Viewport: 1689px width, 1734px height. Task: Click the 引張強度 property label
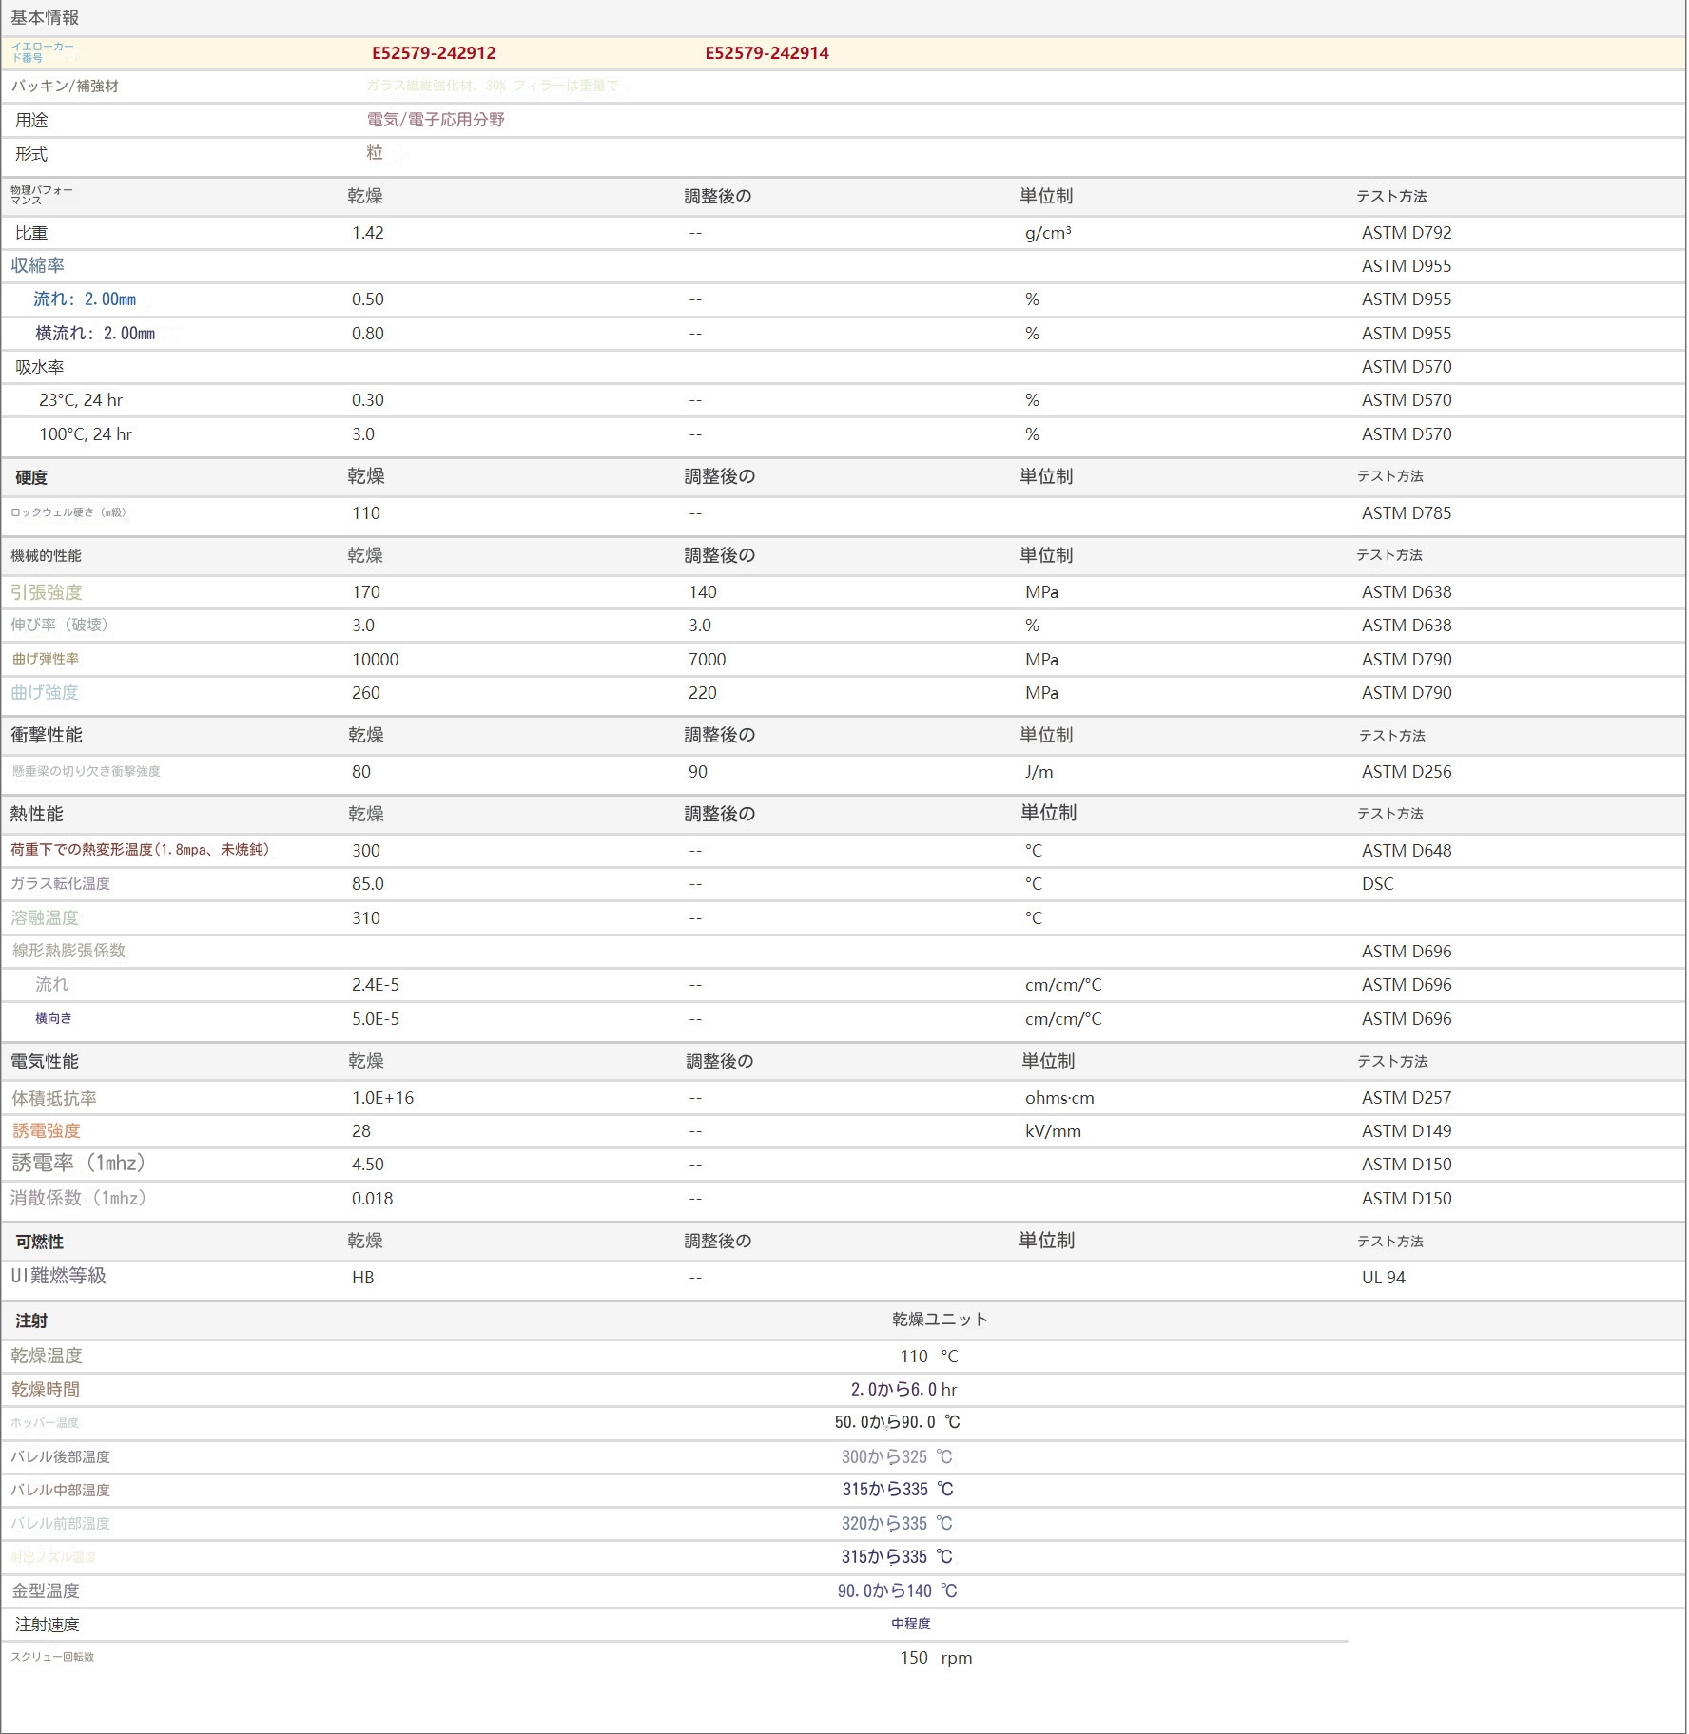[47, 592]
